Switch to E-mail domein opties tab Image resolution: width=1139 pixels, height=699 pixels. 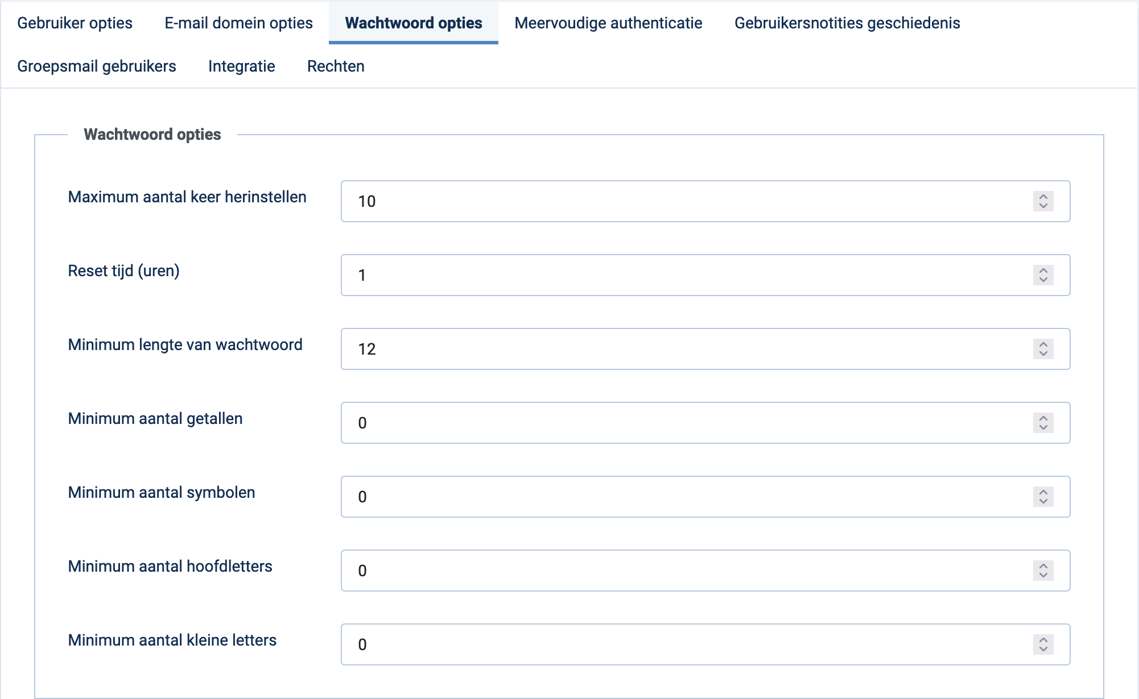pyautogui.click(x=238, y=23)
